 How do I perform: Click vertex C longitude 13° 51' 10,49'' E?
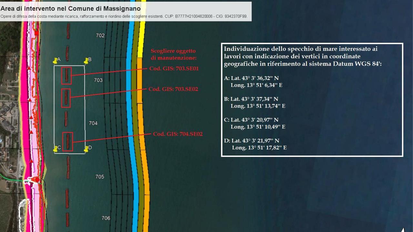tap(258, 127)
